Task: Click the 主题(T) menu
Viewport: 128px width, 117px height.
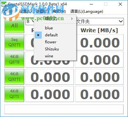Action: [42, 11]
